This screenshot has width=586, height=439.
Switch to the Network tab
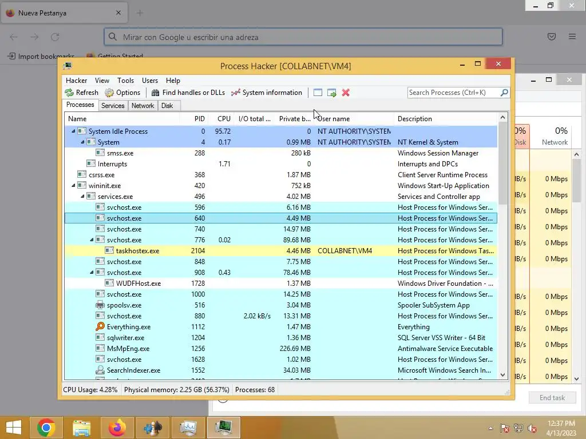click(142, 106)
